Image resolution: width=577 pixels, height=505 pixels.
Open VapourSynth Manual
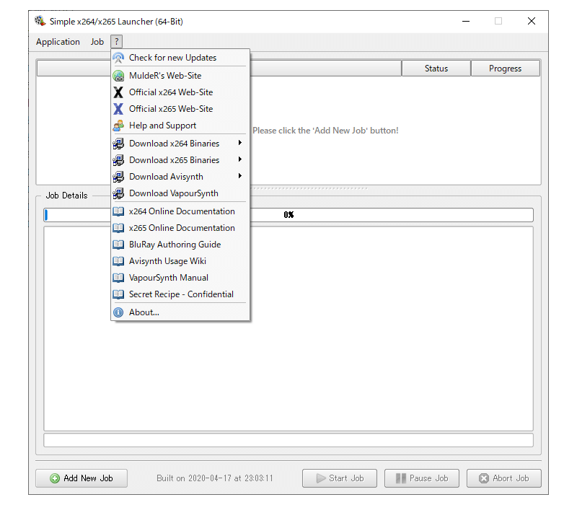[x=180, y=278]
